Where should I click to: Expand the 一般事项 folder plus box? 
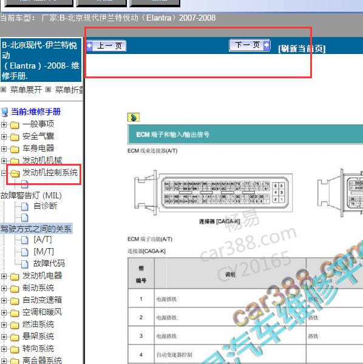coord(4,124)
